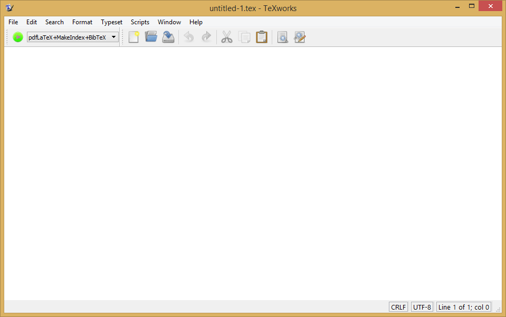Click the Redo arrow icon
Screen dimensions: 506x317
[x=206, y=37]
